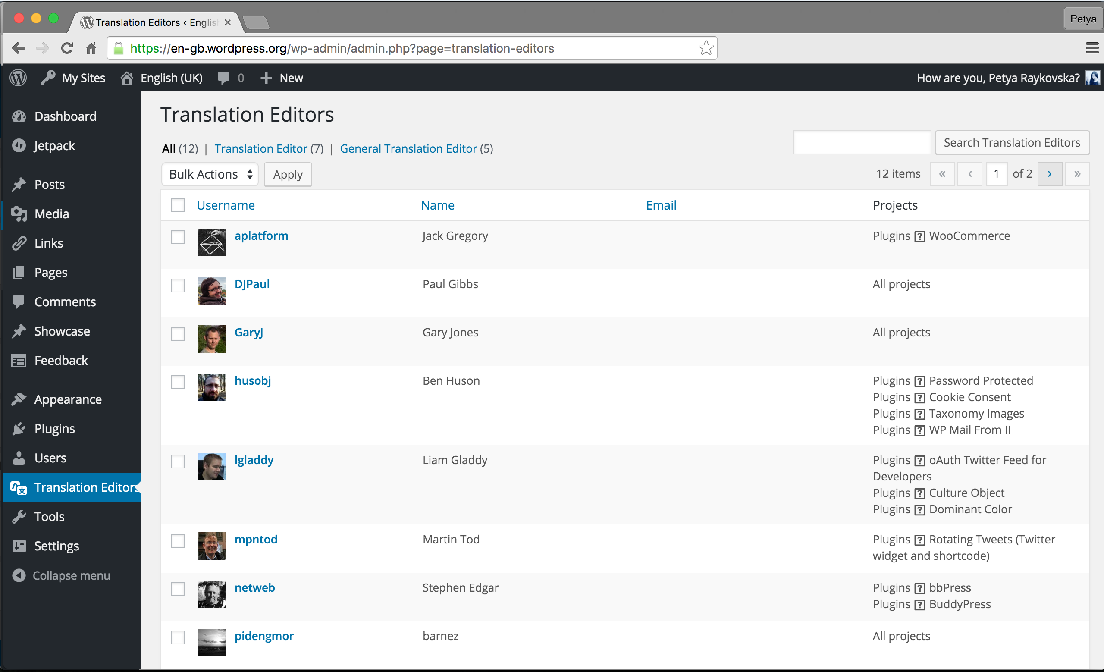
Task: Navigate to page 2 using next arrow
Action: point(1050,173)
